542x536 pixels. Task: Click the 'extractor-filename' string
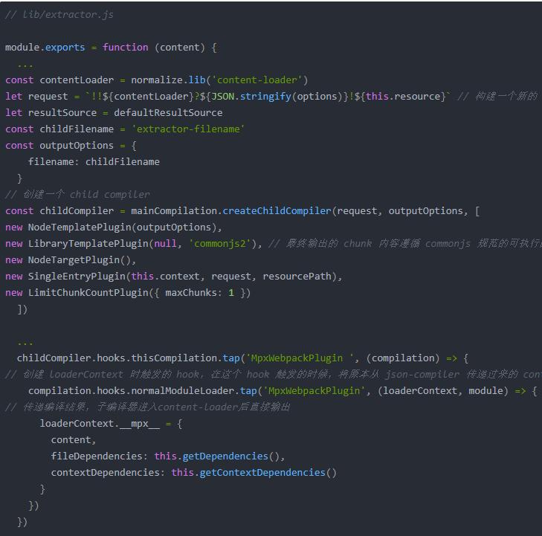coord(188,129)
